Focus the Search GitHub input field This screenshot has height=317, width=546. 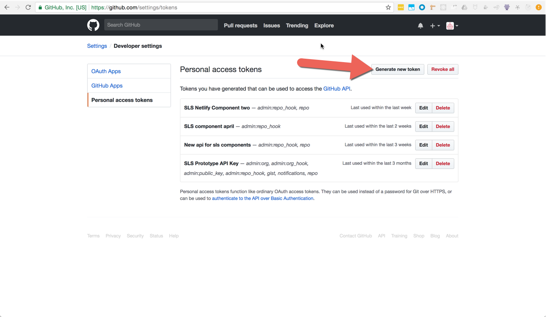tap(161, 25)
